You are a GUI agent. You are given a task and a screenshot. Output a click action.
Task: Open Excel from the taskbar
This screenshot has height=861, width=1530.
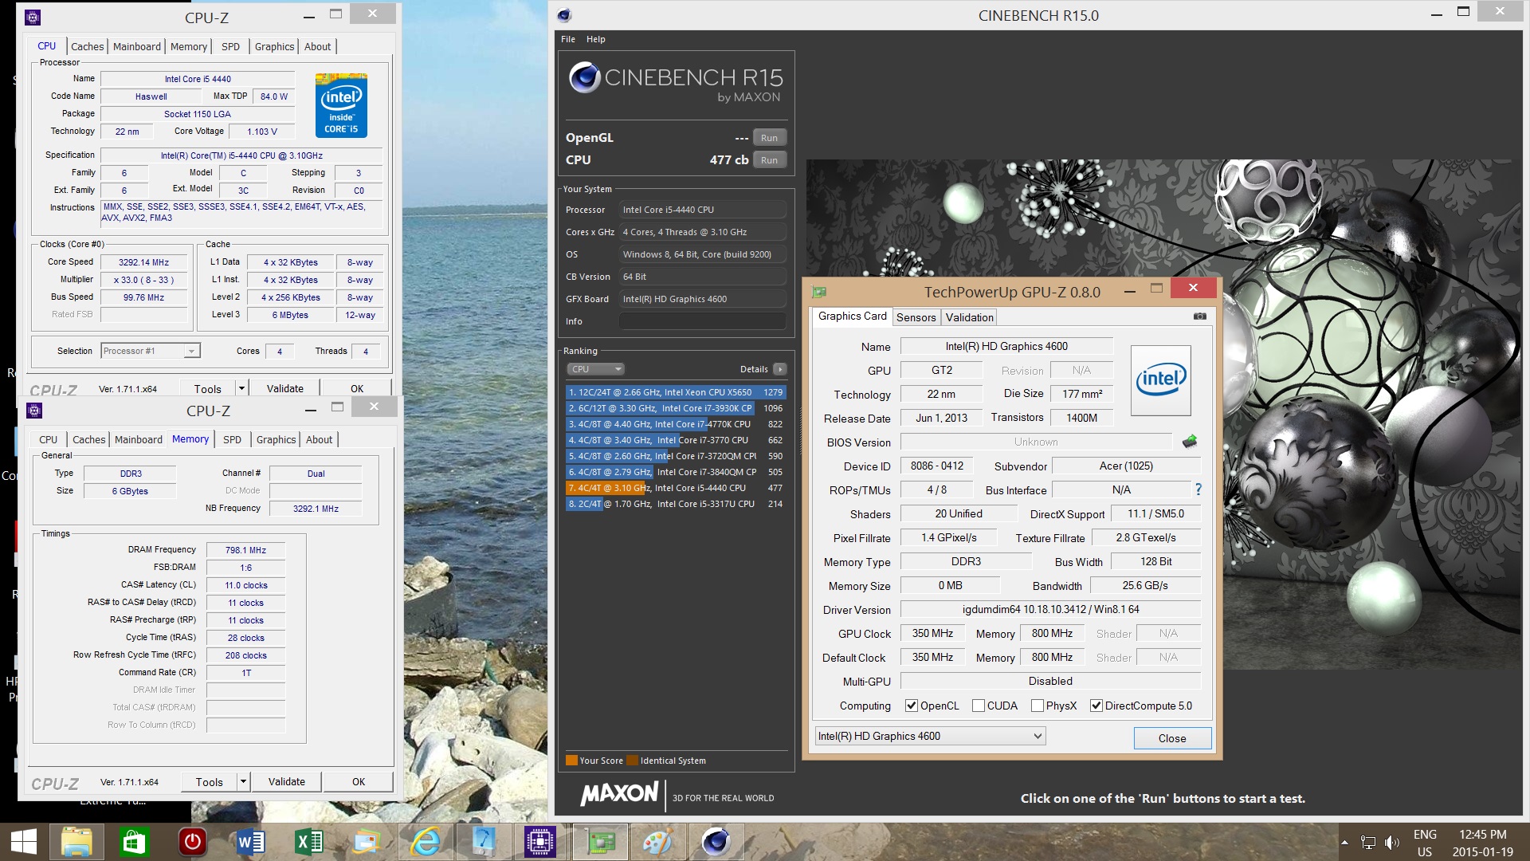(308, 842)
